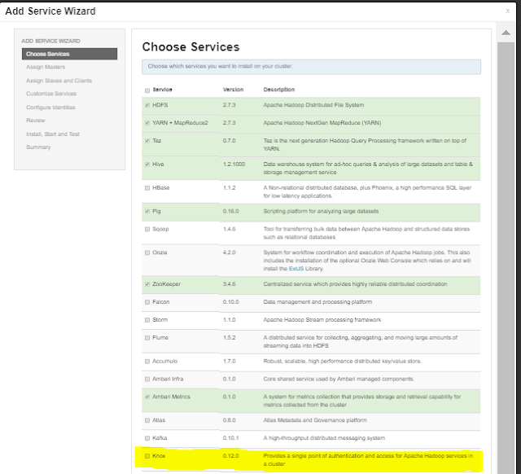Enable the Storm service checkbox
521x474 pixels.
pyautogui.click(x=147, y=319)
